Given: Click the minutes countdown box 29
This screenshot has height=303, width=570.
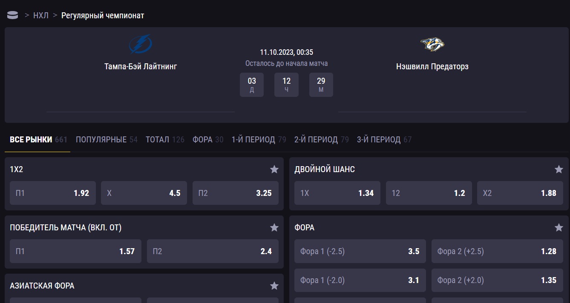Looking at the screenshot, I should [x=321, y=85].
